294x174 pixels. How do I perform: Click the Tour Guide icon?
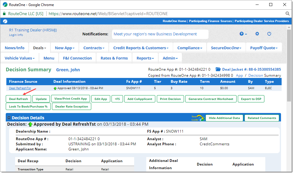198,118
